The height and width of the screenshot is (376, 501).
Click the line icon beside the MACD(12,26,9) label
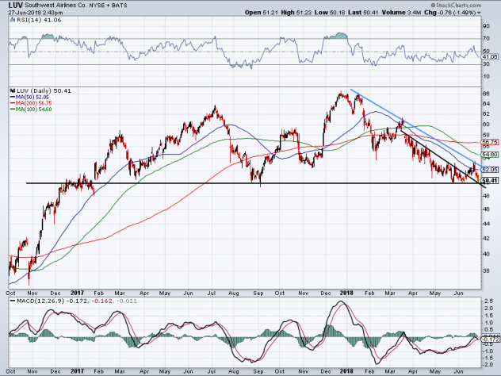[13, 301]
